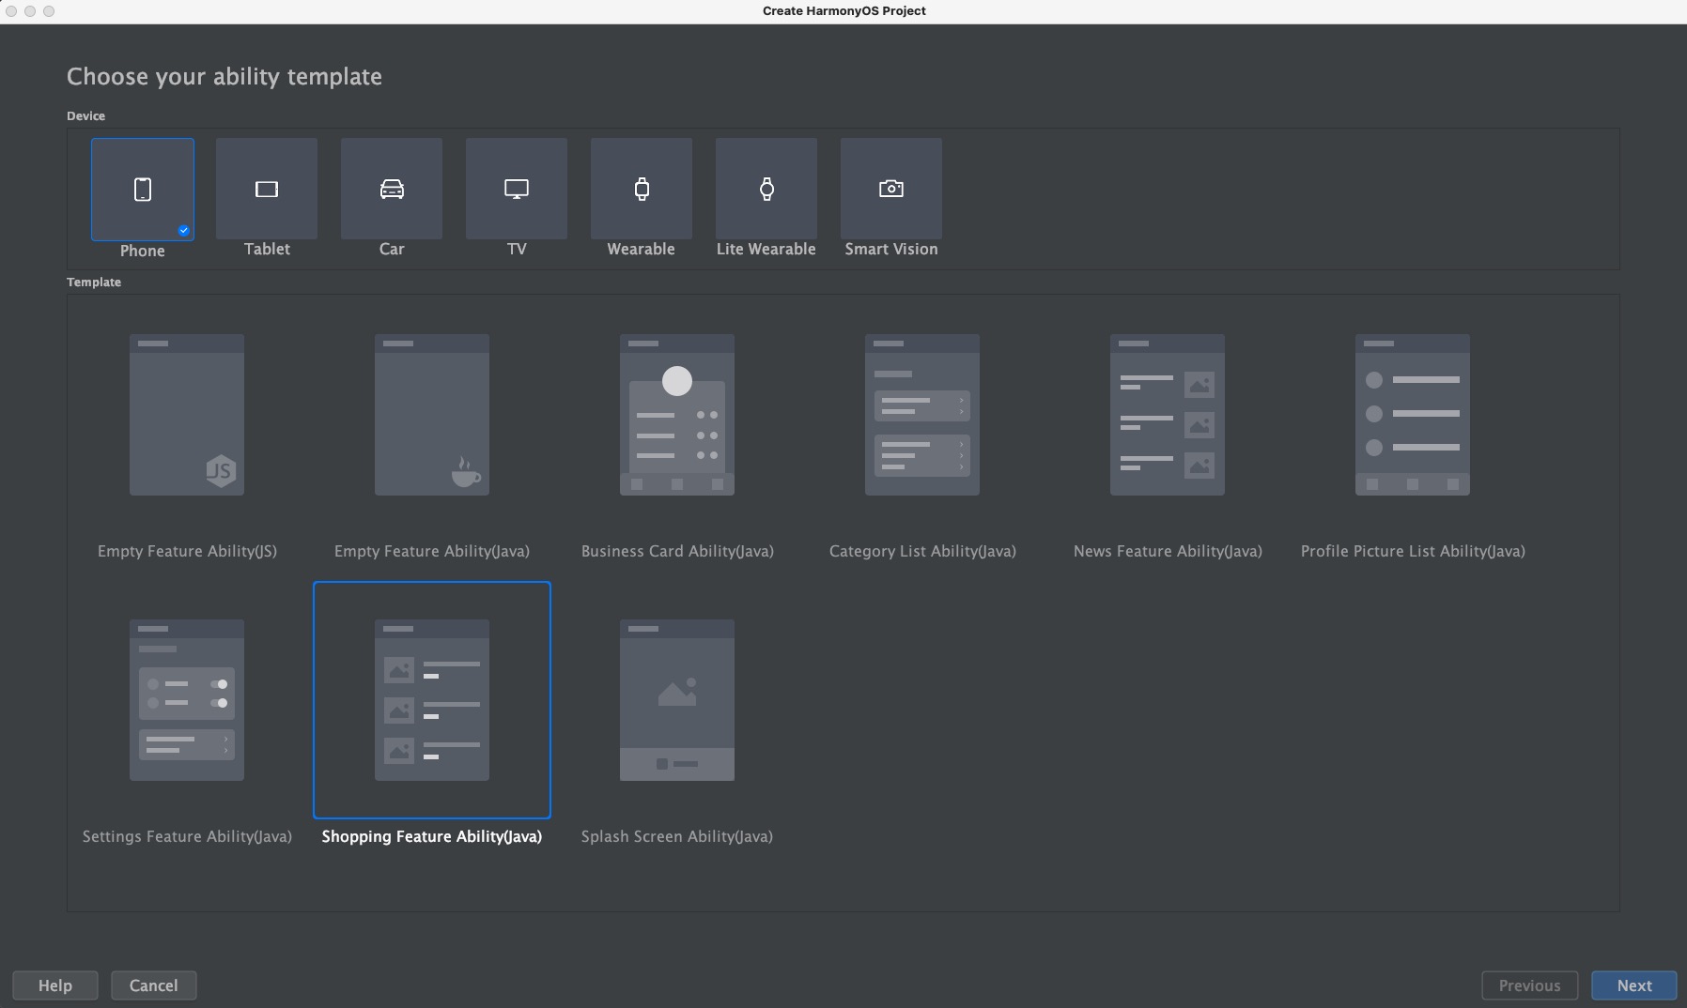The image size is (1687, 1008).
Task: Click the Phone device icon
Action: [143, 189]
